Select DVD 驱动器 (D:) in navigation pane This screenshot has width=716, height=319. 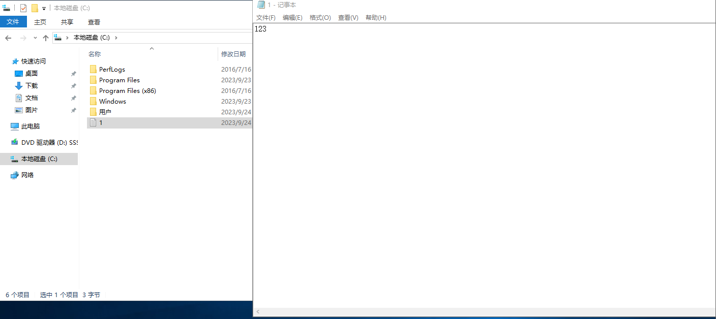(x=44, y=143)
